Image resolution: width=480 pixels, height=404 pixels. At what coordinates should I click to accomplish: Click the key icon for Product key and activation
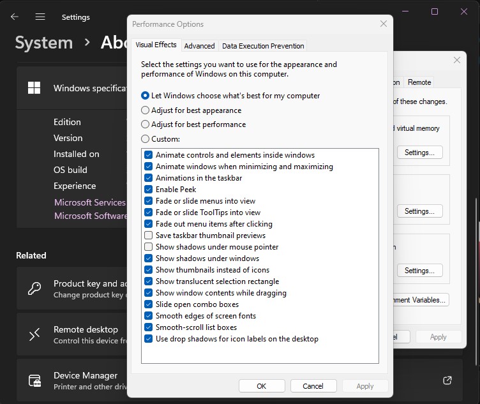point(34,288)
